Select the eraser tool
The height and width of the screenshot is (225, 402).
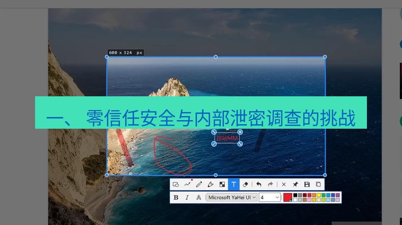coord(246,184)
